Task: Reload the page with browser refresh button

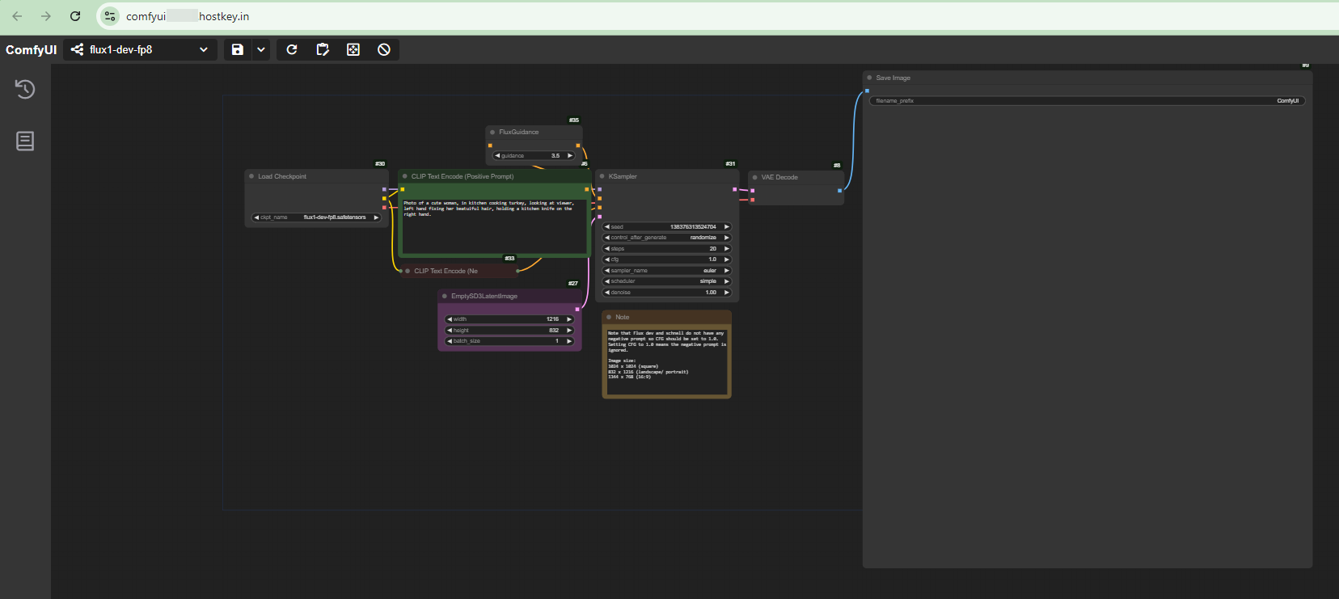Action: coord(75,16)
